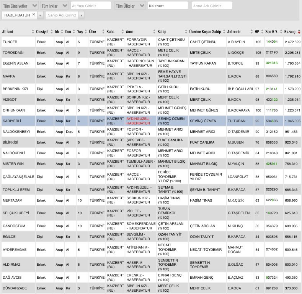302x294 pixels.
Task: Sort by Ülke column arrows
Action: (103, 32)
